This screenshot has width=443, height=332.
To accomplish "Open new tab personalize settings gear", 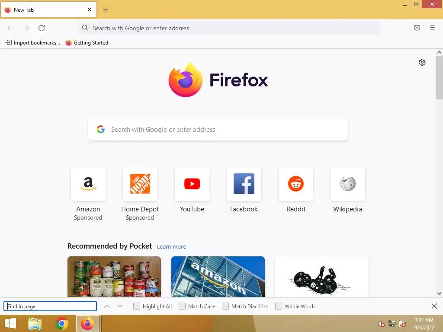I will tap(422, 62).
